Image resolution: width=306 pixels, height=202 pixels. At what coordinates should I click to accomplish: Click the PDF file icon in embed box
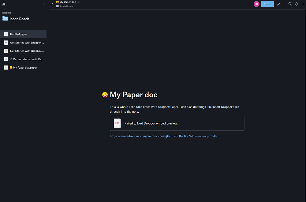117,123
